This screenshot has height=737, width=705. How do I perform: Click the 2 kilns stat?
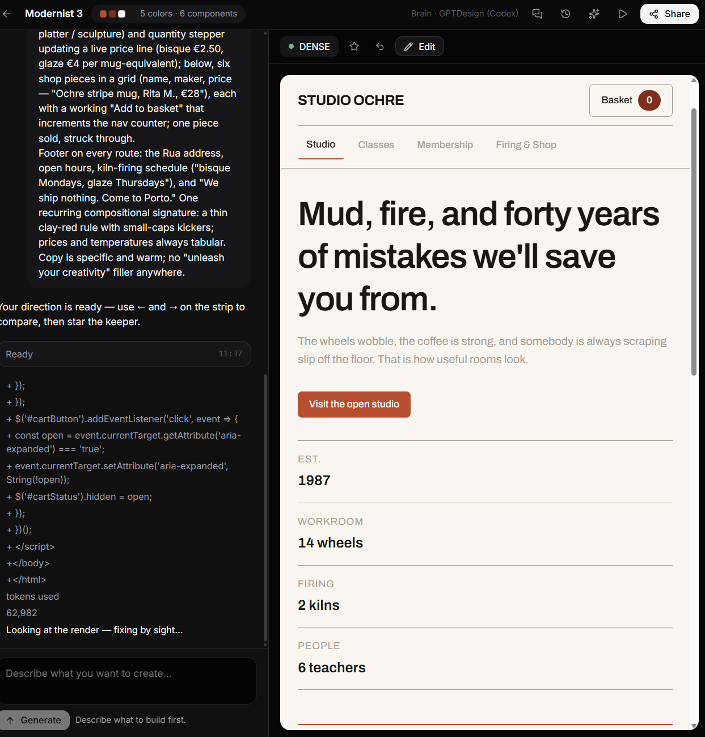click(x=319, y=605)
